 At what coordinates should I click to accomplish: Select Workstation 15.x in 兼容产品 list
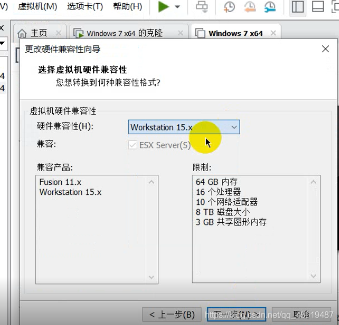click(70, 192)
